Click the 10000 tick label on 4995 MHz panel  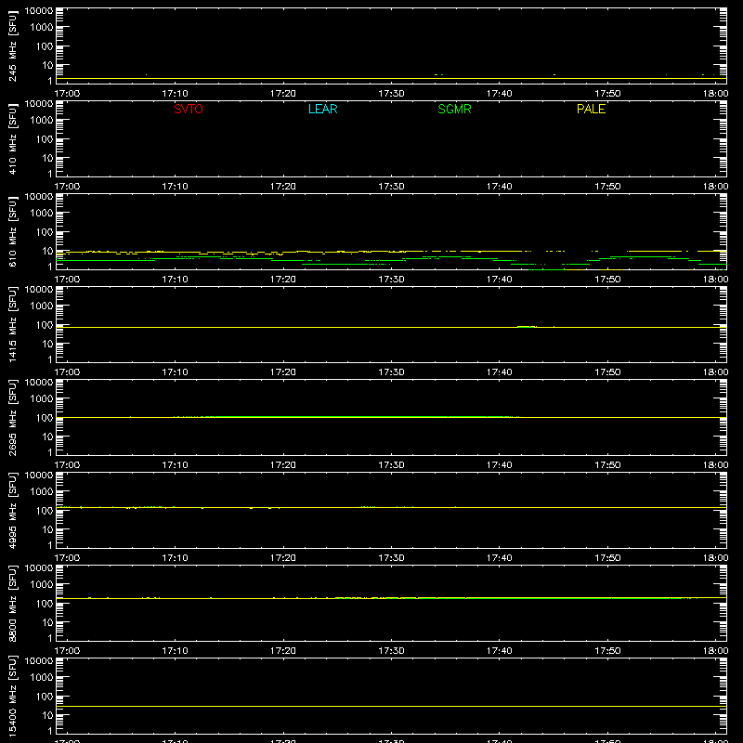click(x=39, y=476)
